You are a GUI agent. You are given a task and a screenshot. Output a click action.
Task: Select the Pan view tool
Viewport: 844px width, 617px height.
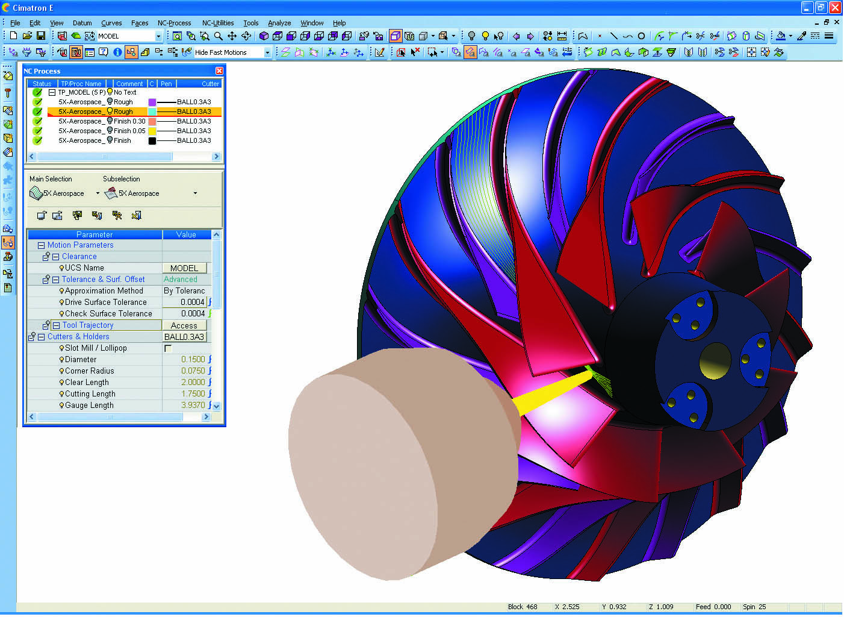click(232, 36)
